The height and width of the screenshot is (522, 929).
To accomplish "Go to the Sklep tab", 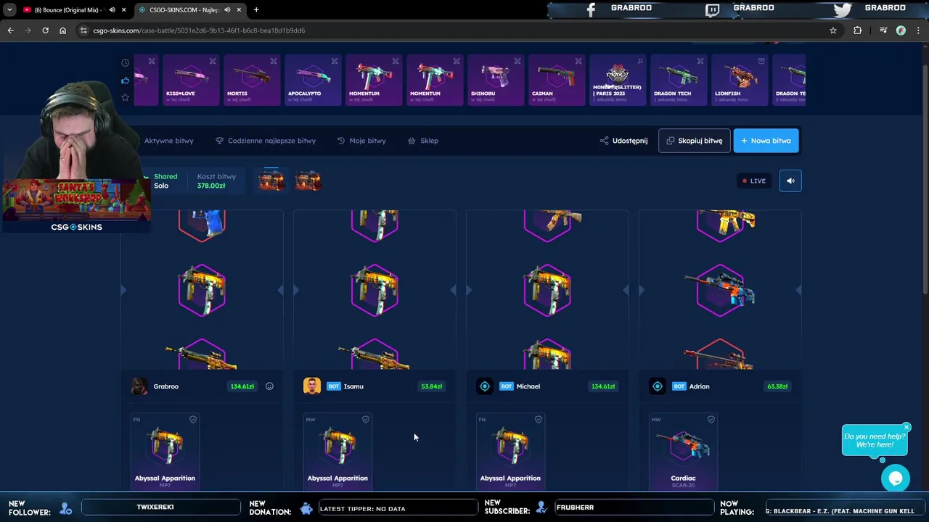I will coord(423,141).
